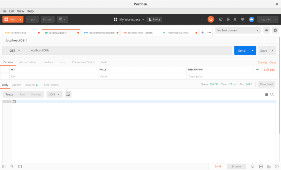The width and height of the screenshot is (281, 170).
Task: Open the response Cookies tab
Action: pyautogui.click(x=17, y=85)
